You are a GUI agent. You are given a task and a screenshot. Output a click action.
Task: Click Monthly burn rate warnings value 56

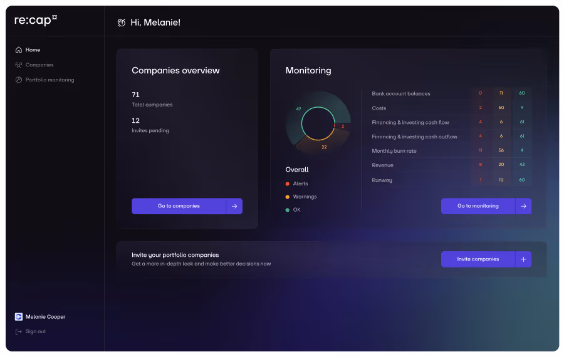pyautogui.click(x=501, y=150)
